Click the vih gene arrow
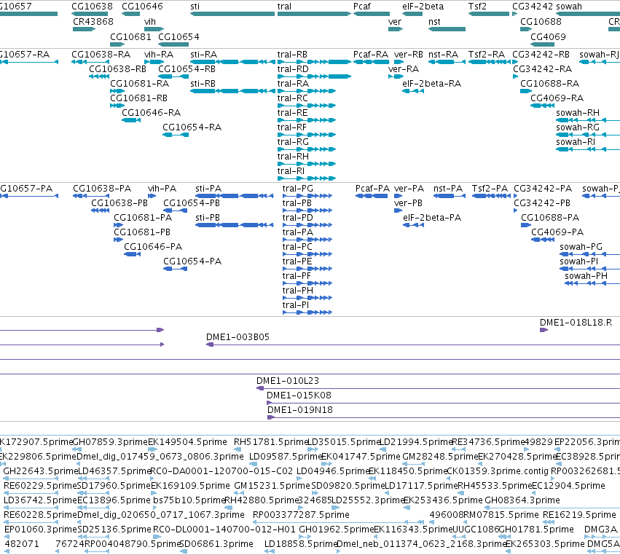Viewport: 620px width, 555px height. (x=154, y=29)
